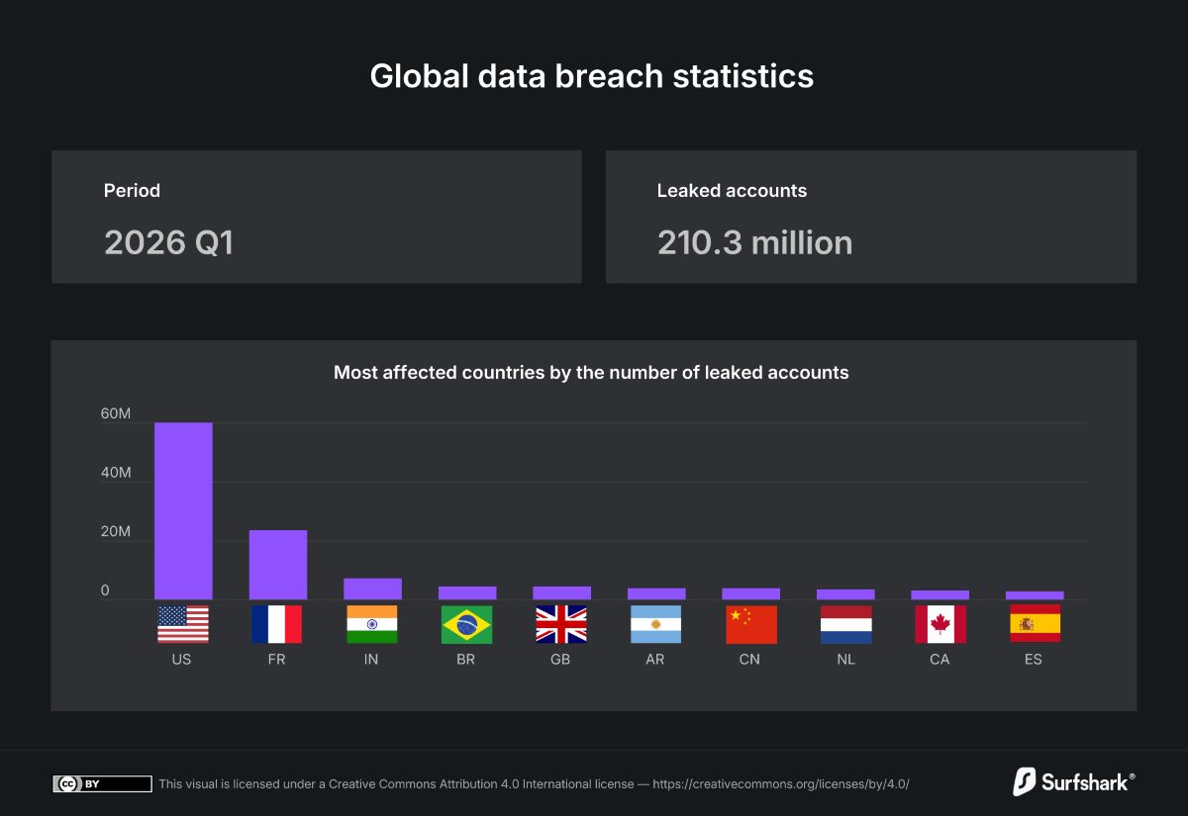
Task: Select the France flag icon
Action: pos(276,624)
